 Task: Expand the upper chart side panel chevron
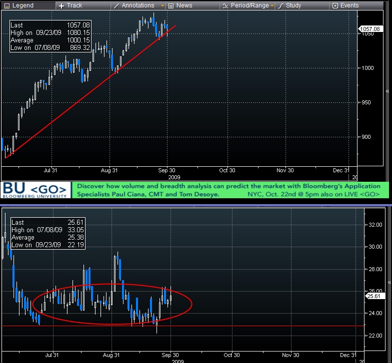pos(387,91)
